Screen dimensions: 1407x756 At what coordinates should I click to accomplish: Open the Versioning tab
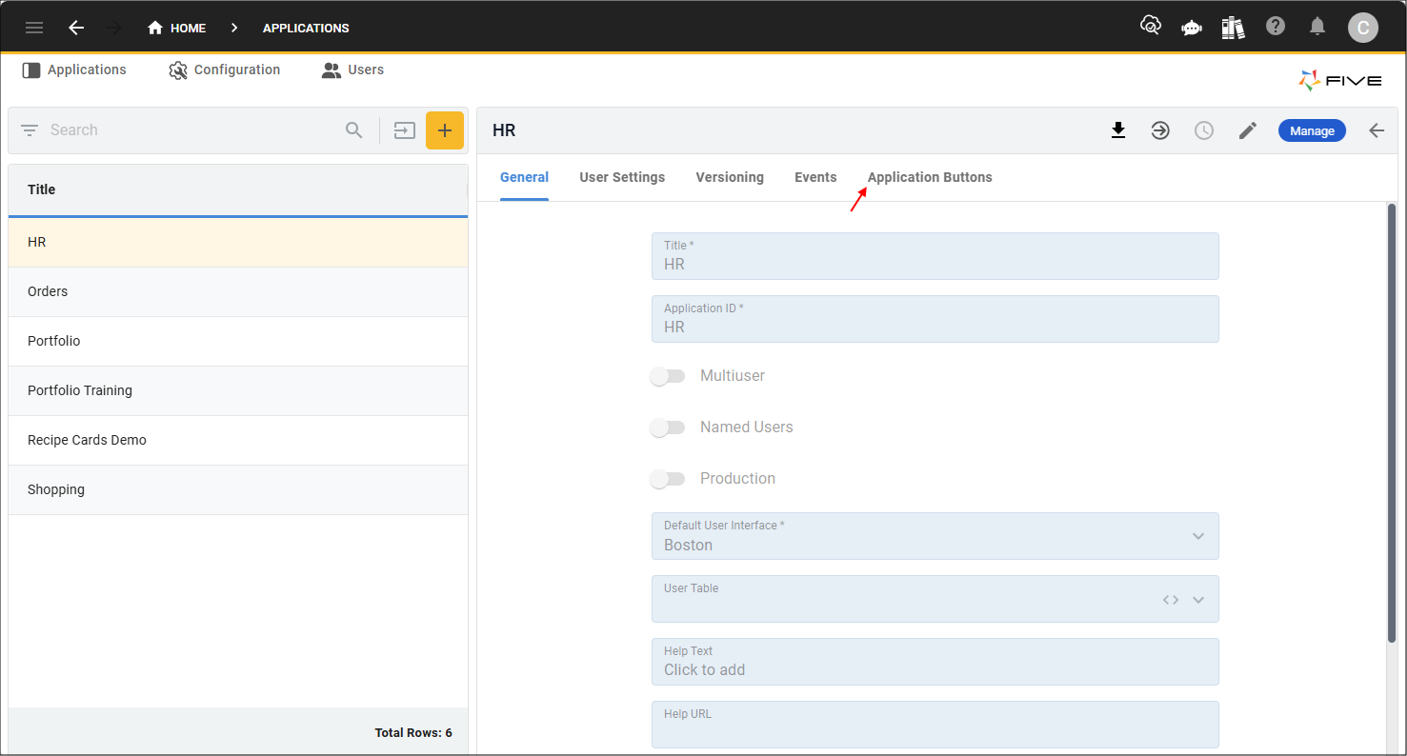pyautogui.click(x=729, y=177)
